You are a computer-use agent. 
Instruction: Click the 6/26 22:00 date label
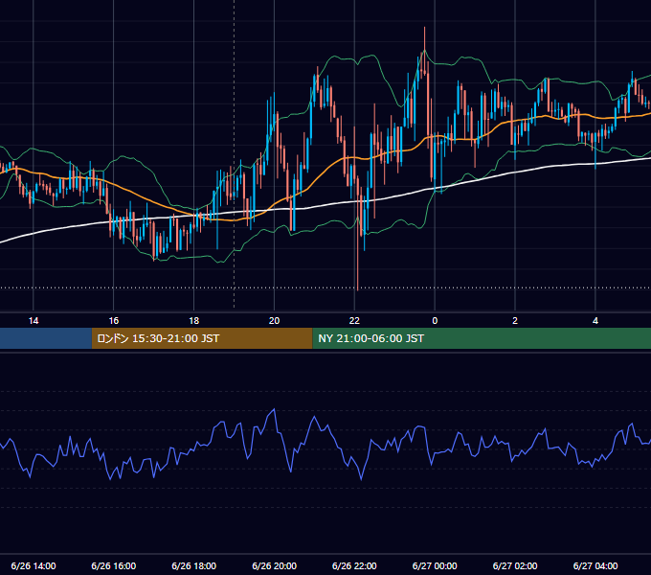pos(354,565)
